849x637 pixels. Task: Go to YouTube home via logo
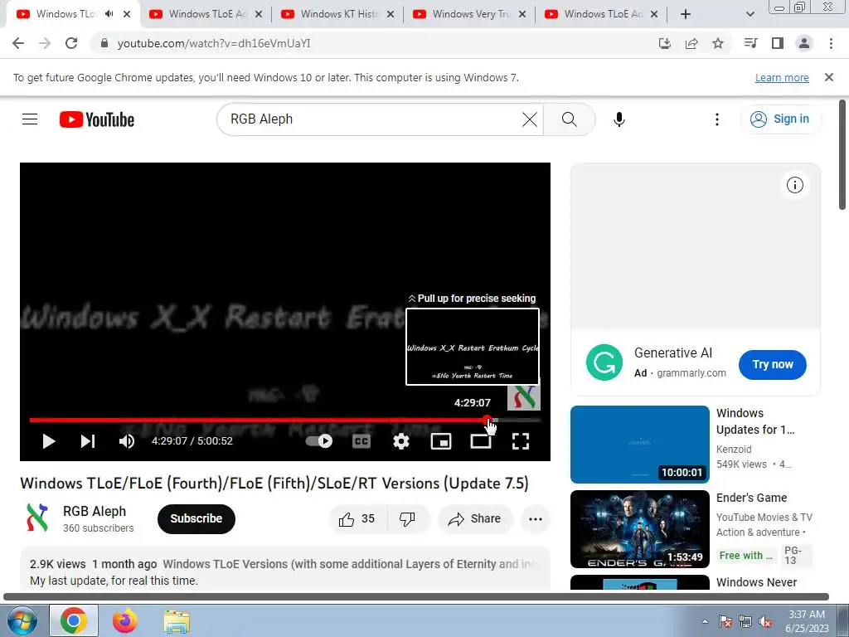[97, 119]
